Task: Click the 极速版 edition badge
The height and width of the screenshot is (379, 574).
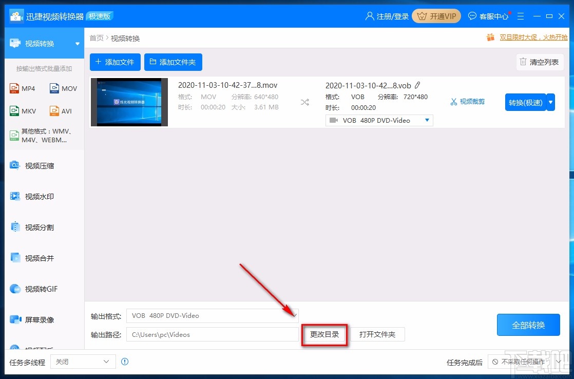Action: [100, 16]
